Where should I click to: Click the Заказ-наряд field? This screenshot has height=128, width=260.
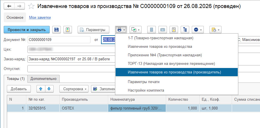tap(71, 59)
